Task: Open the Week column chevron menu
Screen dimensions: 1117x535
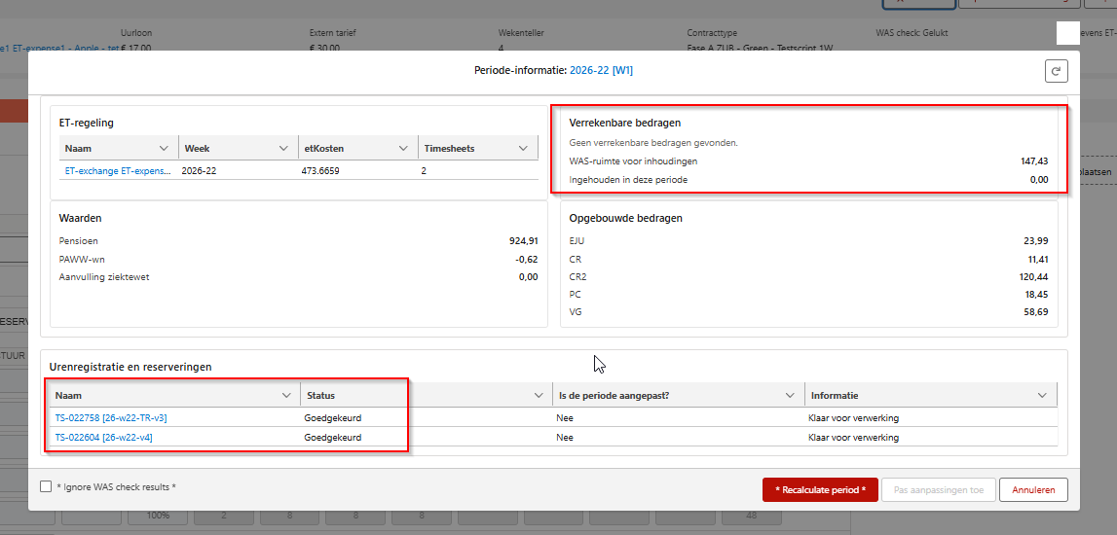Action: click(x=283, y=148)
